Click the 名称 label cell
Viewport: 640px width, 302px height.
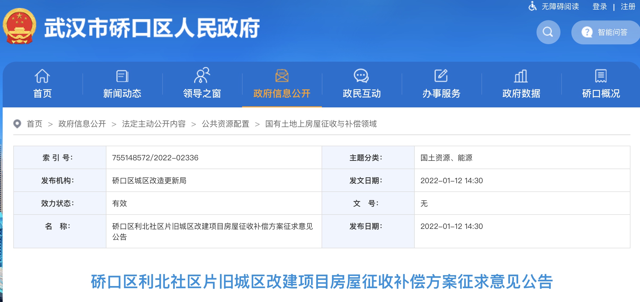pyautogui.click(x=60, y=231)
